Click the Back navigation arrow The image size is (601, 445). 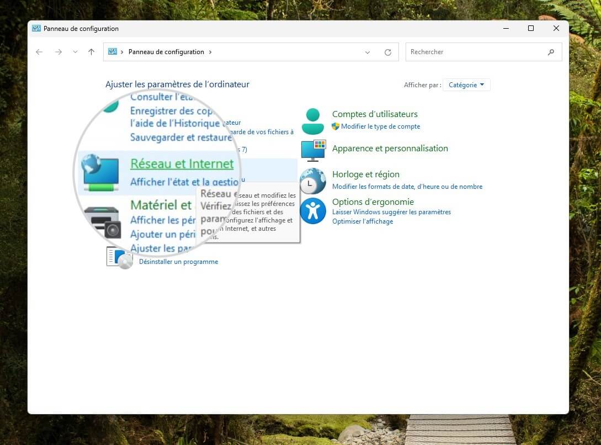click(39, 52)
